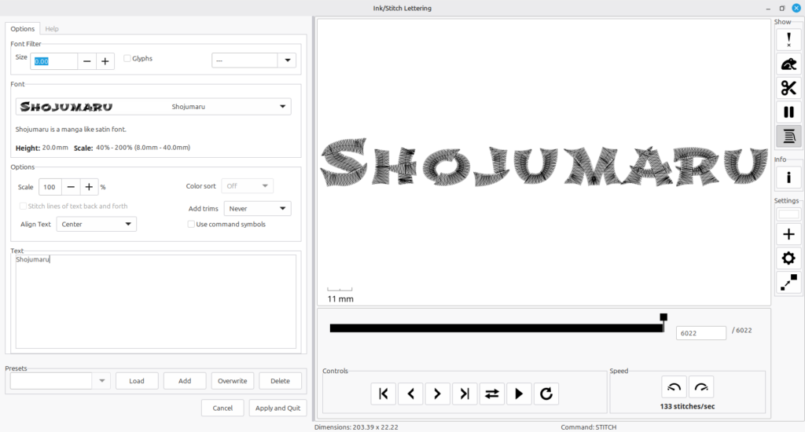Open the Shojumaru font dropdown

tap(153, 107)
